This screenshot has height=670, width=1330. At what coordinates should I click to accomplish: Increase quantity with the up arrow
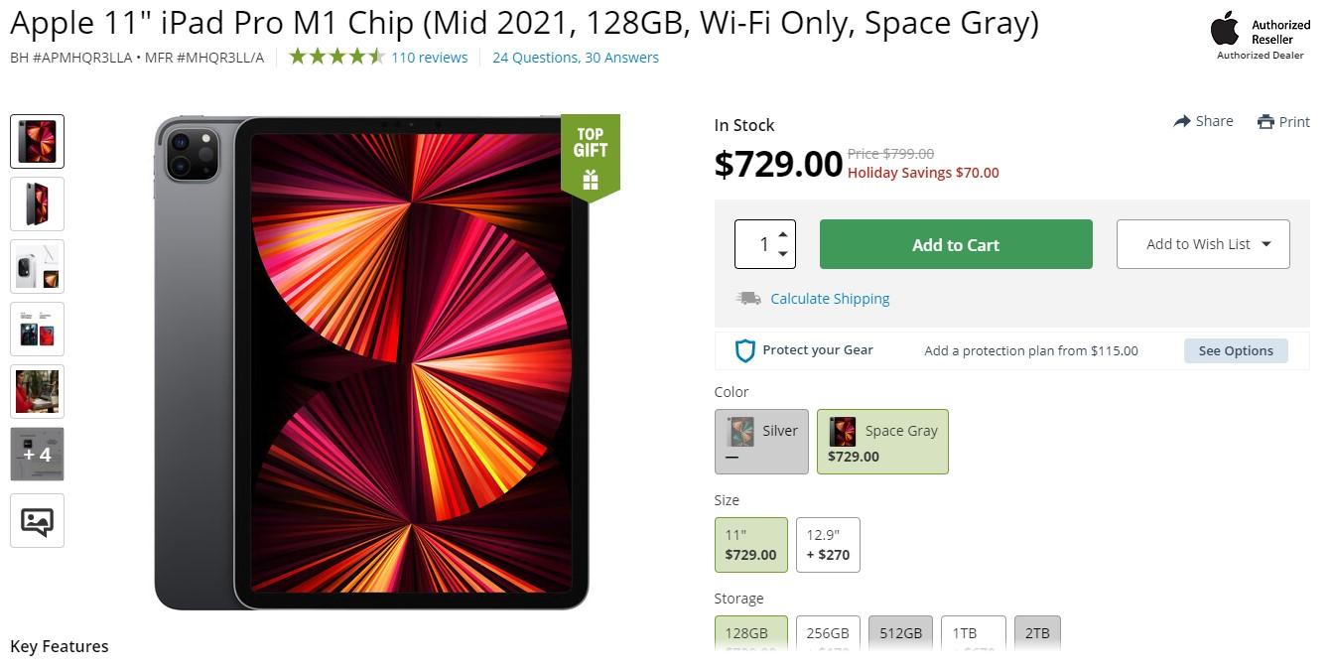[783, 234]
